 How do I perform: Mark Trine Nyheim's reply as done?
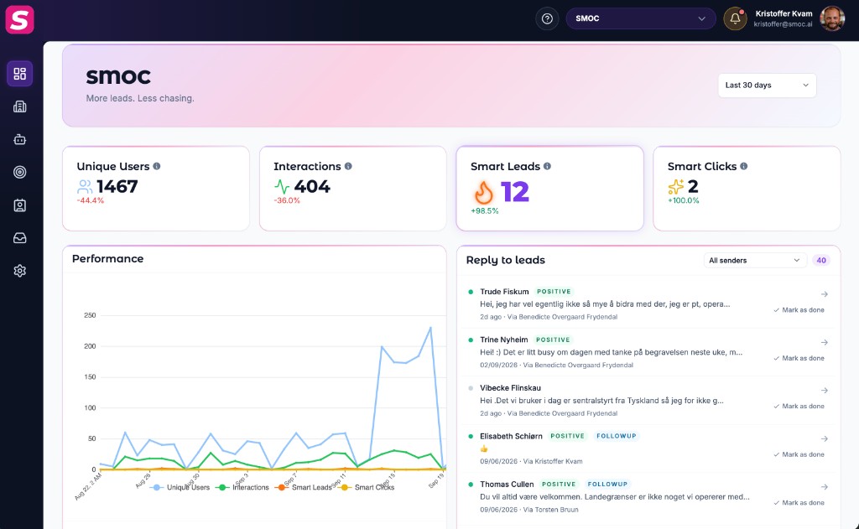coord(799,358)
